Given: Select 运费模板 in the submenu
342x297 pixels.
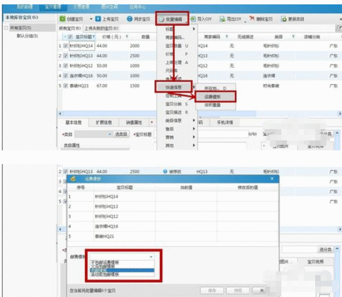Looking at the screenshot, I should click(x=215, y=97).
